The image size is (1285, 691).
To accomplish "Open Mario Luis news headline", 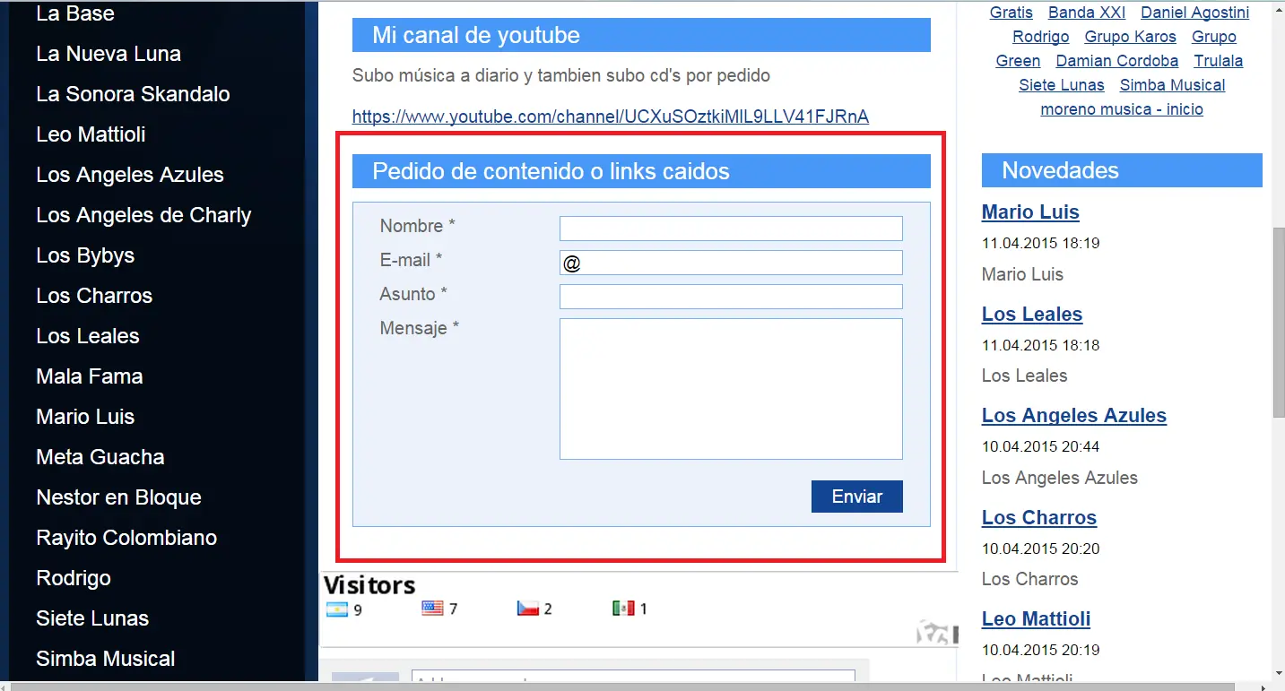I will click(1030, 212).
